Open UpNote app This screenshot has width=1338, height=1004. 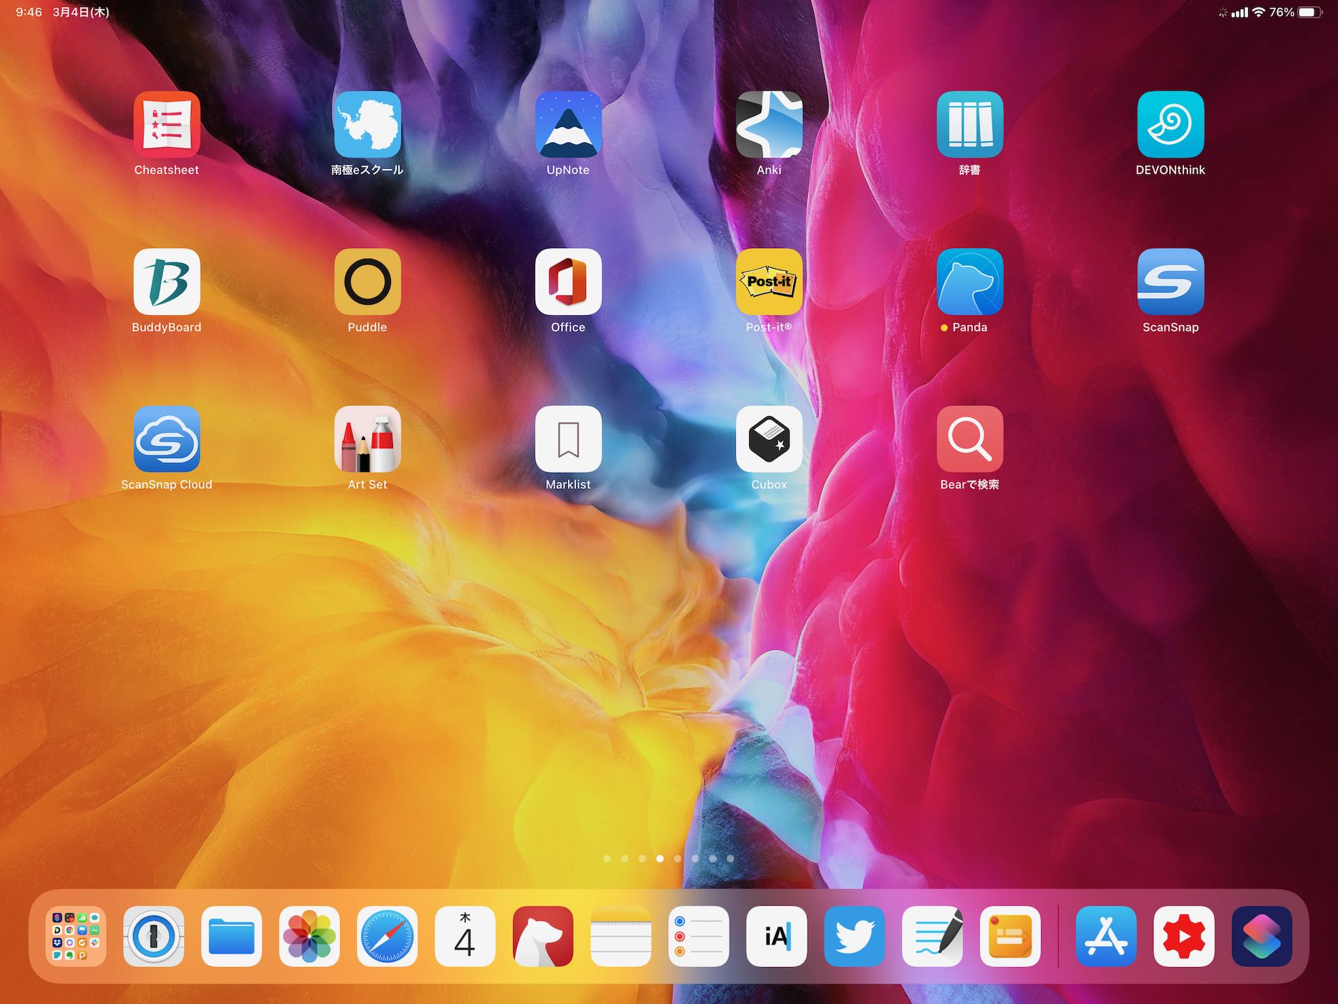click(568, 124)
